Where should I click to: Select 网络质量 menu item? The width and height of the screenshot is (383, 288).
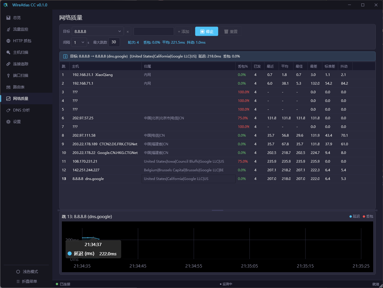pyautogui.click(x=26, y=99)
